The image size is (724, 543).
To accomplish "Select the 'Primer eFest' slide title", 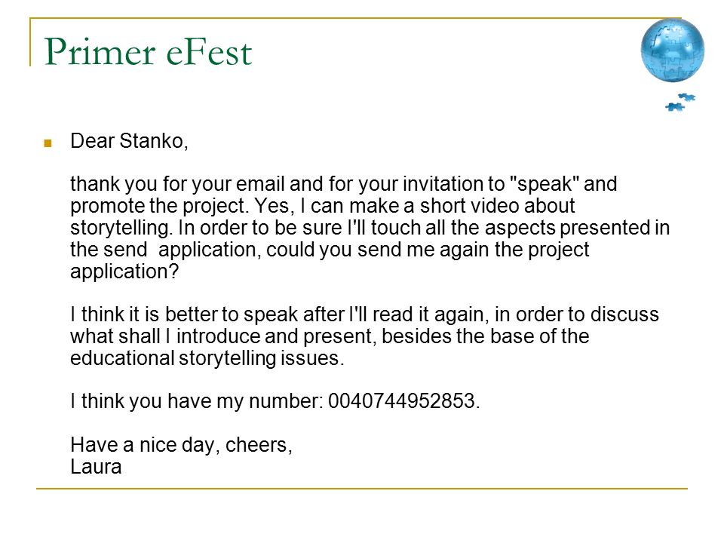I will 148,52.
